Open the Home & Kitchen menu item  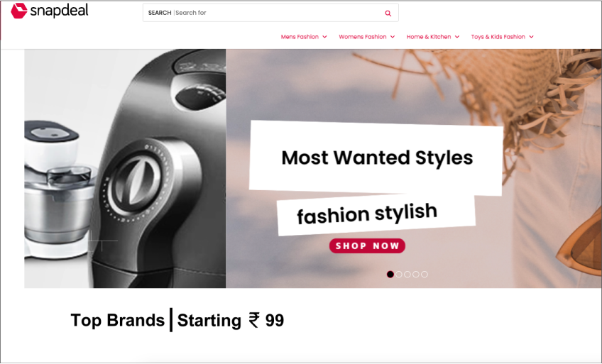point(429,37)
